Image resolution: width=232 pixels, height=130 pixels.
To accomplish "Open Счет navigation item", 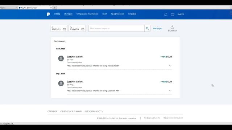I will pyautogui.click(x=105, y=14).
